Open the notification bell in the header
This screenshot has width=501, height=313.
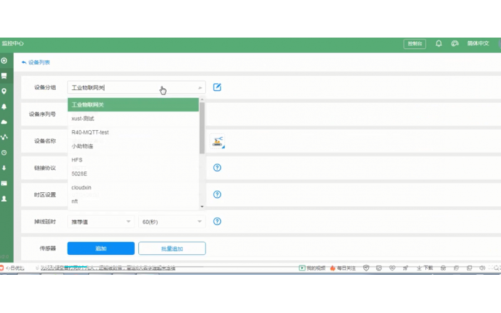439,44
